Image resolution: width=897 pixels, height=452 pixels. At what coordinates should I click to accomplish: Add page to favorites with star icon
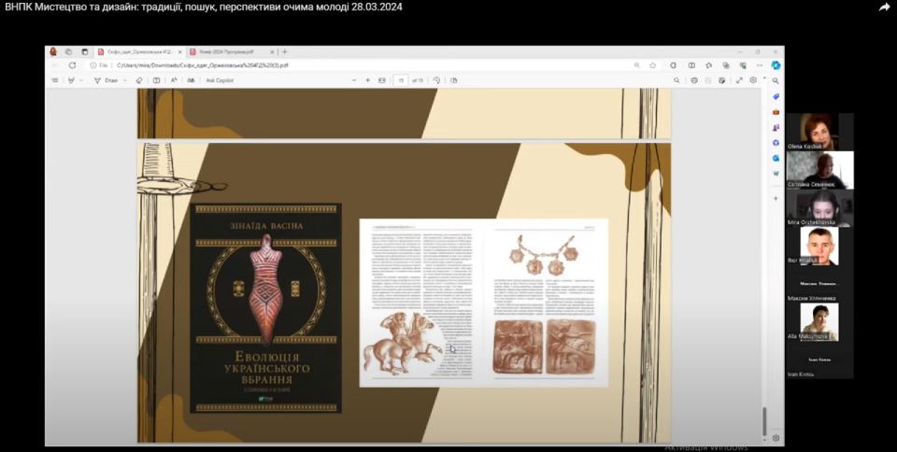click(652, 65)
